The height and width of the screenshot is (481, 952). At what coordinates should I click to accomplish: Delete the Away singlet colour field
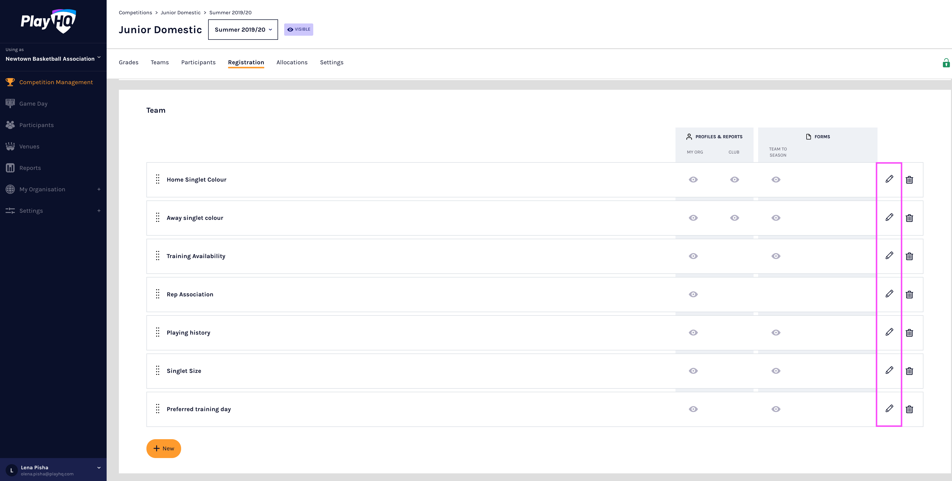click(x=909, y=218)
